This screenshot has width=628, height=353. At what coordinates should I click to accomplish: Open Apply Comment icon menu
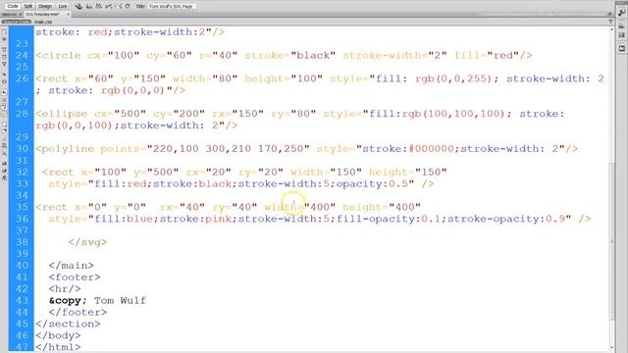[x=4, y=125]
